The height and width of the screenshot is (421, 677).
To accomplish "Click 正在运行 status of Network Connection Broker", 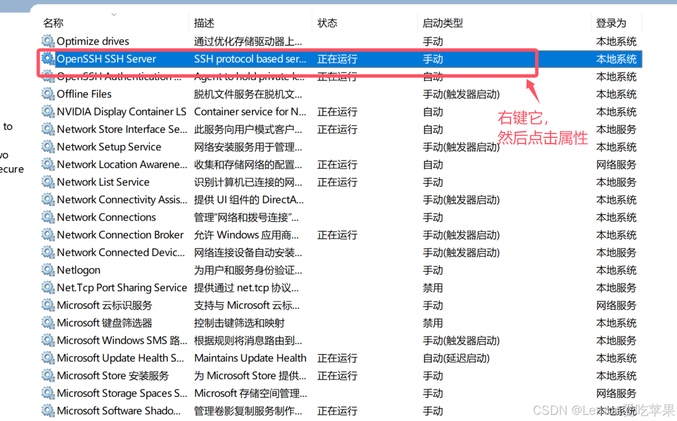I will coord(337,235).
